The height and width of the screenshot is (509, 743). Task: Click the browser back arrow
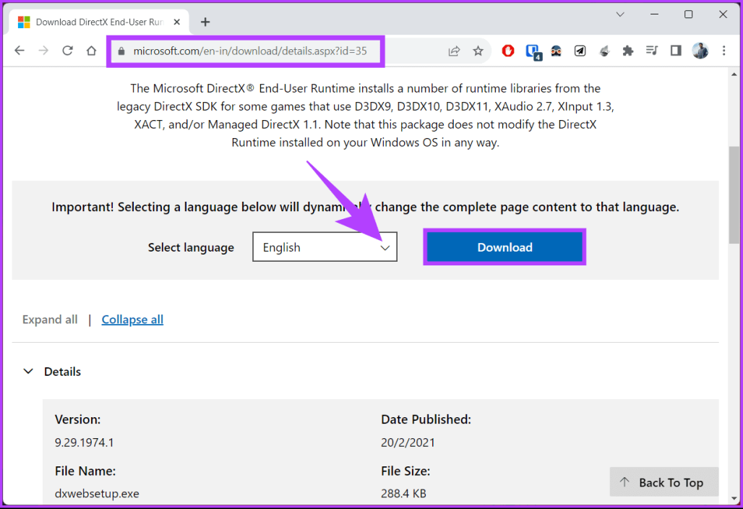pos(20,51)
